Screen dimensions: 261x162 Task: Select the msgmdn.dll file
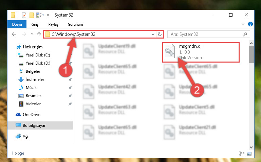point(201,52)
